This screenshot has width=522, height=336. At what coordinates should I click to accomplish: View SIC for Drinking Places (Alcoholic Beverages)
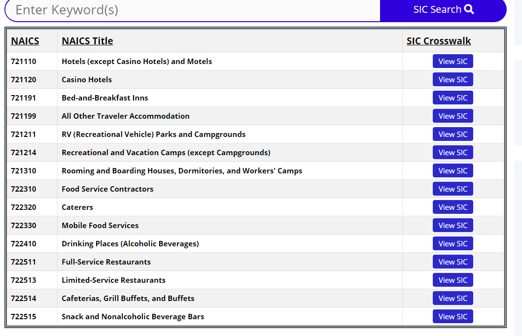453,243
